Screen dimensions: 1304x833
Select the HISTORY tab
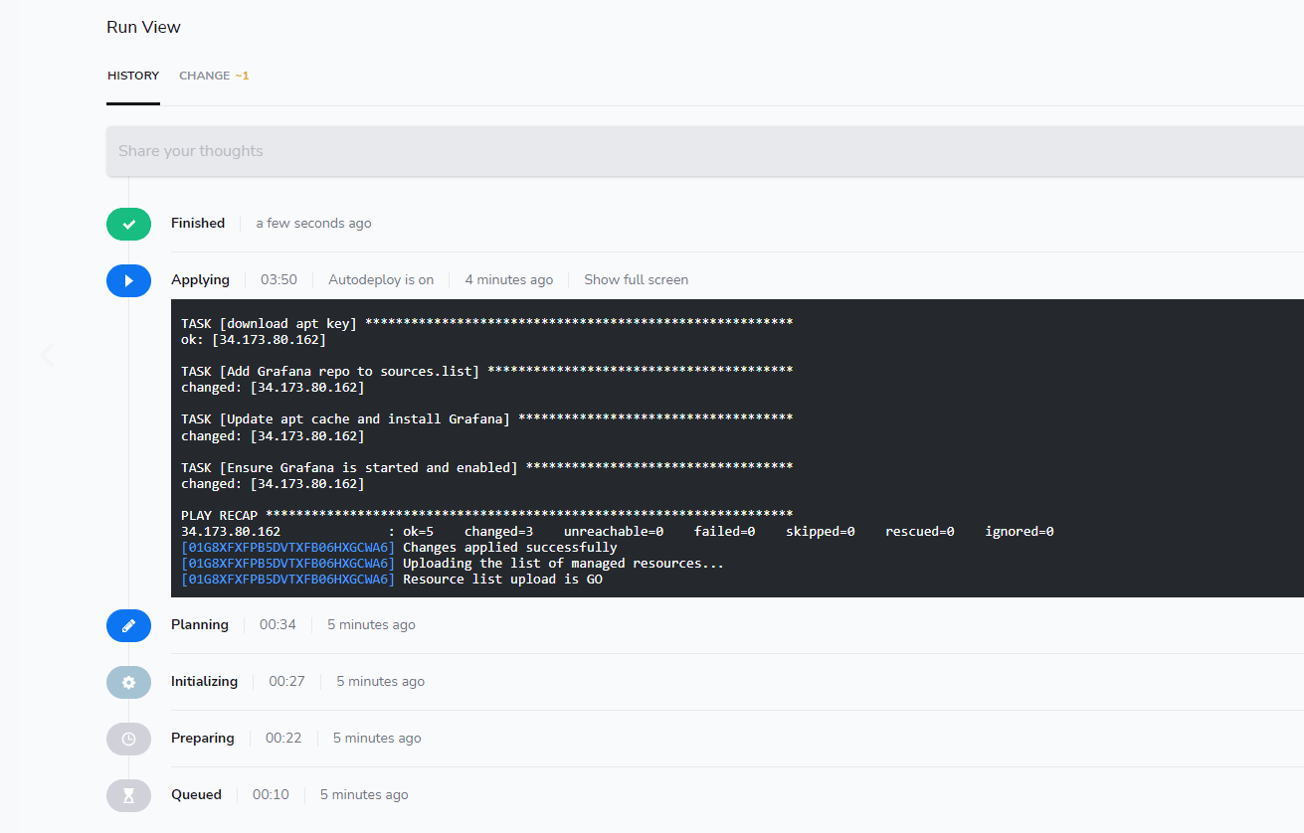tap(132, 76)
